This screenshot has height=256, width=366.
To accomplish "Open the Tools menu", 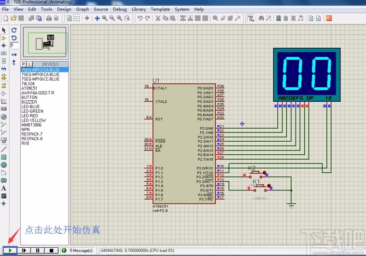I will point(46,9).
